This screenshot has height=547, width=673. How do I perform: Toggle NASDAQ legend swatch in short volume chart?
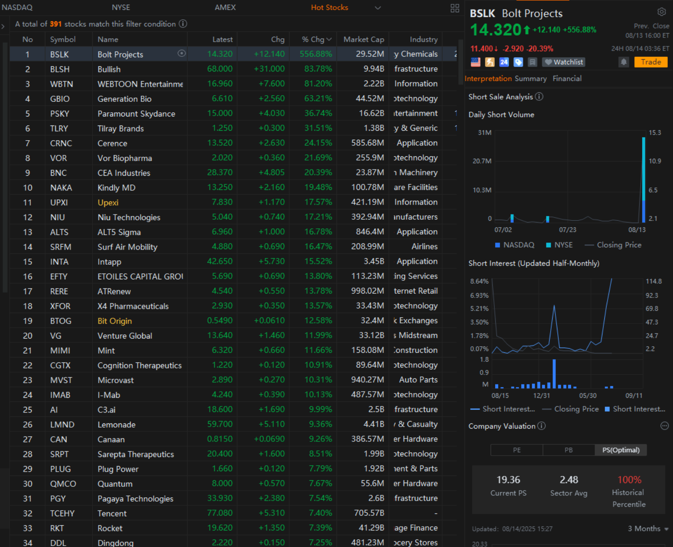point(498,245)
